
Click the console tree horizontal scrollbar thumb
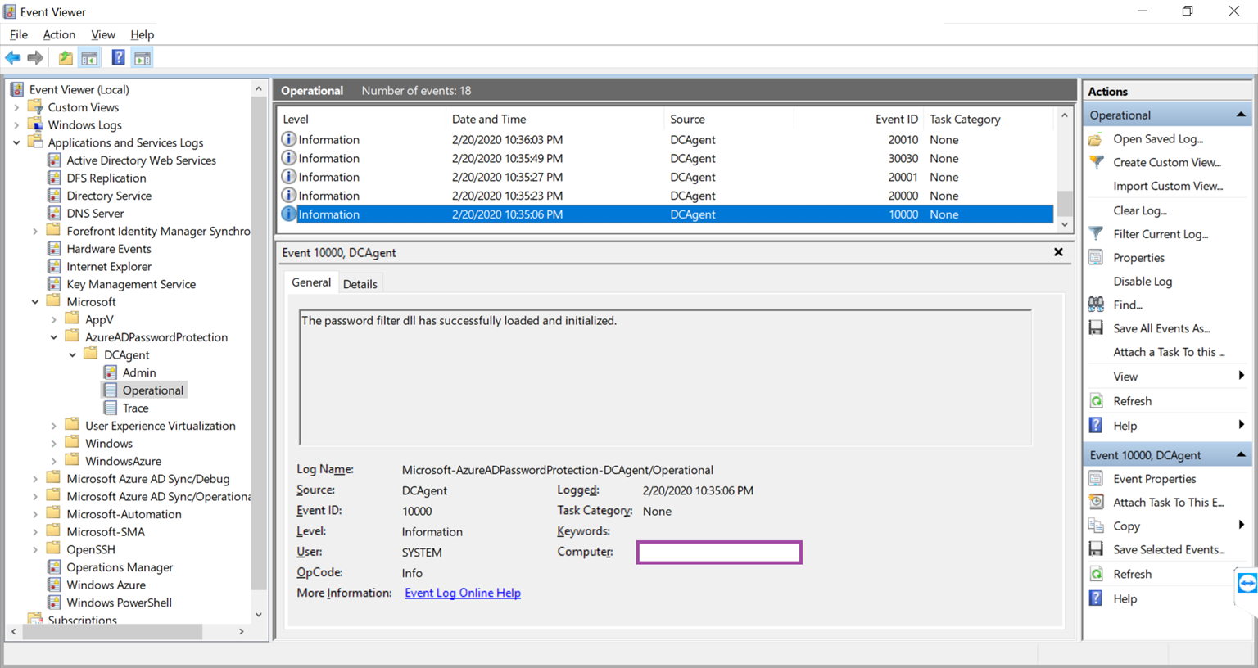[112, 631]
